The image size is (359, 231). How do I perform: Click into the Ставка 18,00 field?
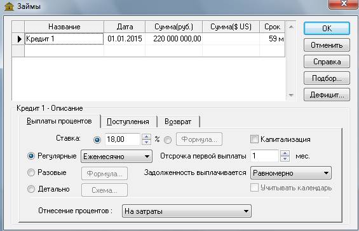click(123, 139)
